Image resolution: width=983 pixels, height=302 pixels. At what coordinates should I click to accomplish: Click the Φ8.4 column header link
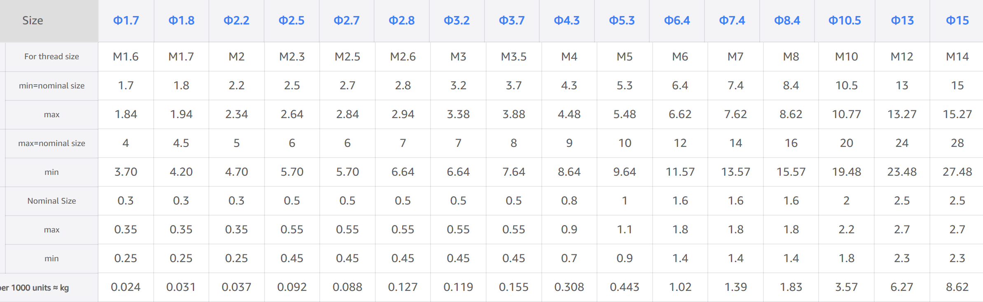point(787,21)
